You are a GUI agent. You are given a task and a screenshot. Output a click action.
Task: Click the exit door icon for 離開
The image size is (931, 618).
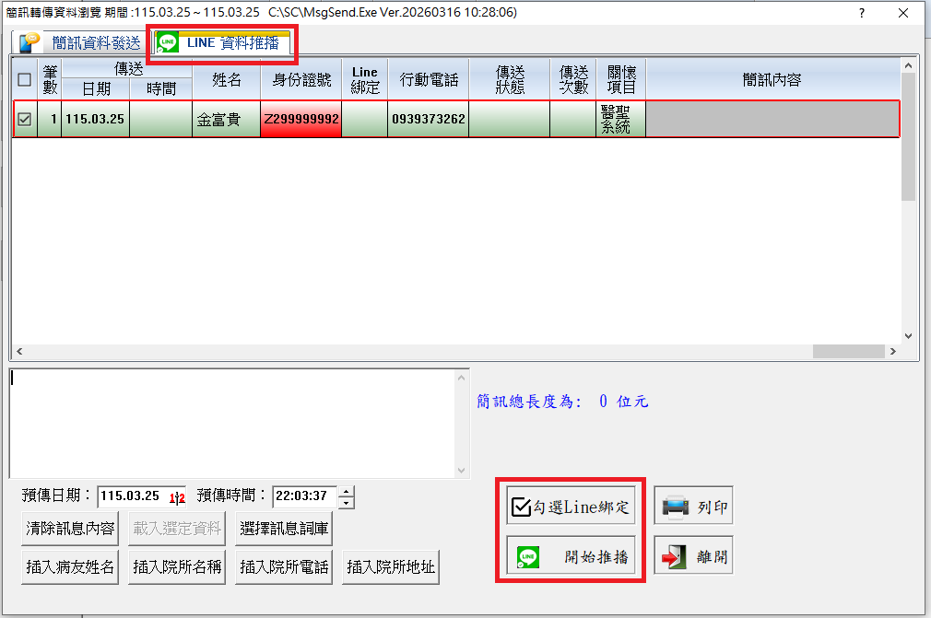[x=676, y=557]
